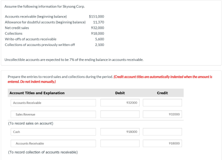This screenshot has height=160, width=224.
Task: Click the Debit column header
Action: [x=120, y=93]
